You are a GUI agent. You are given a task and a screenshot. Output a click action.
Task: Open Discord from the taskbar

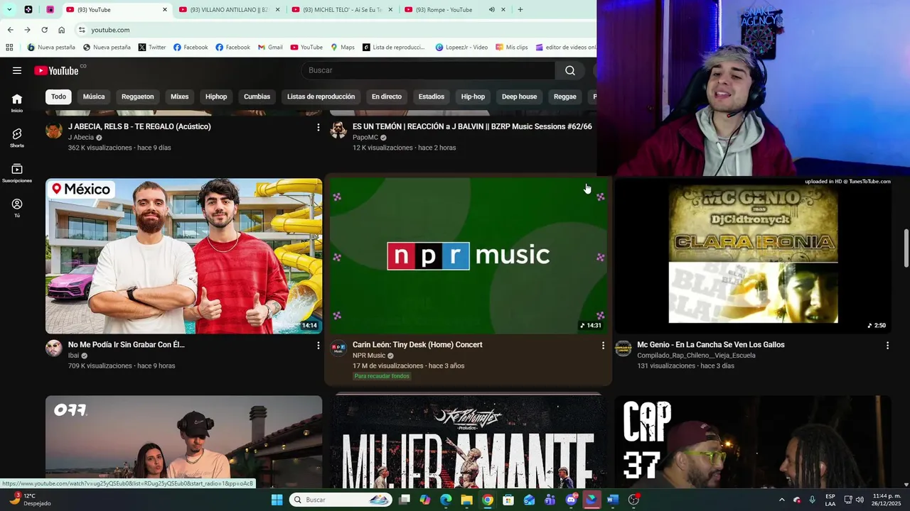click(x=571, y=500)
